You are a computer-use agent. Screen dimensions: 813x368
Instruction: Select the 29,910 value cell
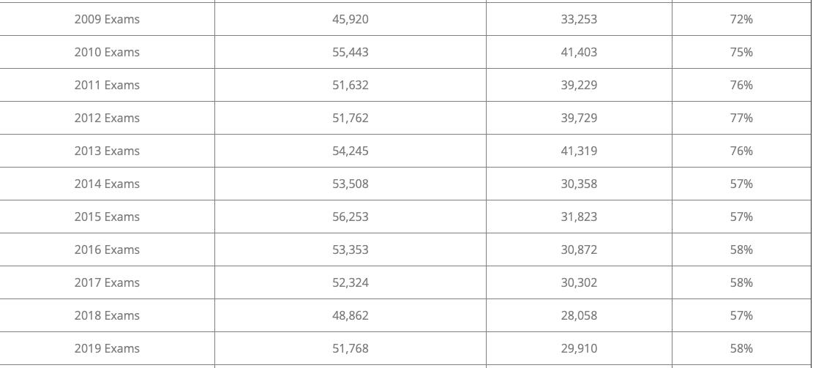pos(579,348)
